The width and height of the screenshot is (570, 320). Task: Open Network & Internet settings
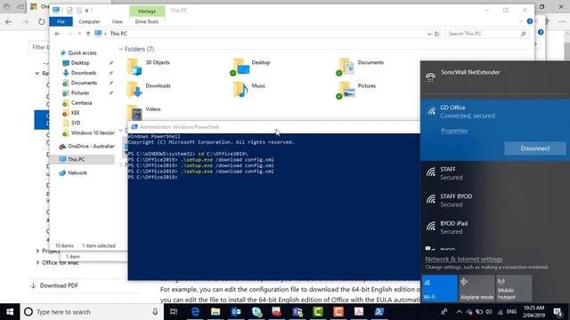pos(464,259)
